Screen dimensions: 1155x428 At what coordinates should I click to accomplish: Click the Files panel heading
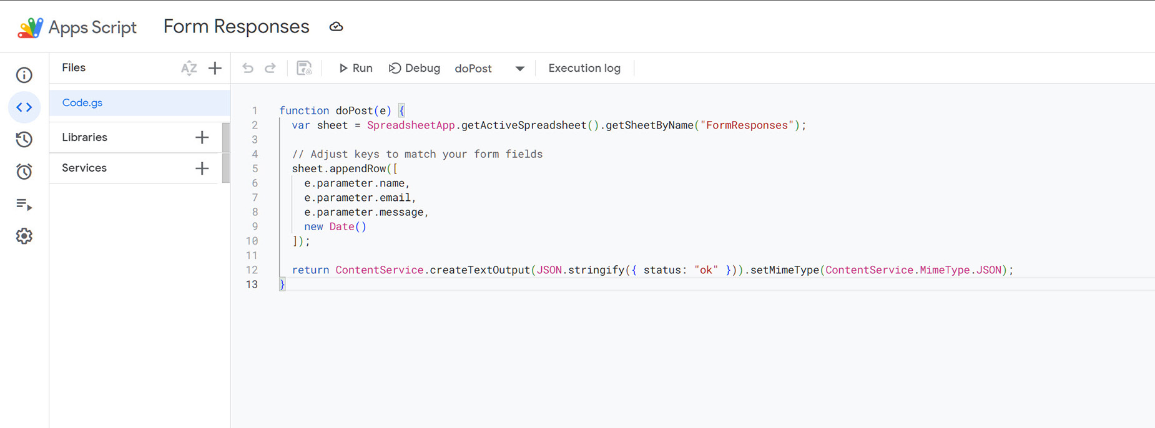click(x=74, y=67)
